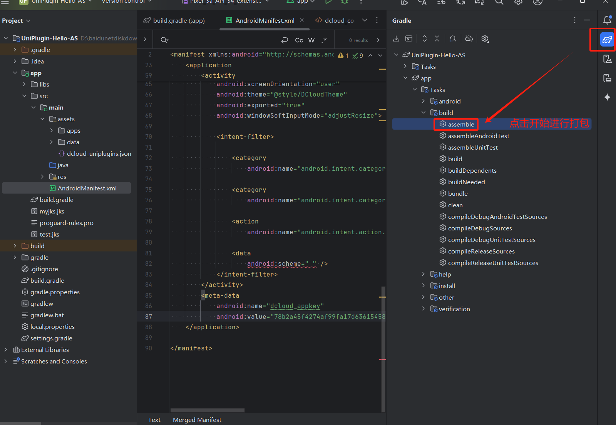This screenshot has height=425, width=616.
Task: Jump to previous highlighted problem arrow
Action: (x=370, y=55)
